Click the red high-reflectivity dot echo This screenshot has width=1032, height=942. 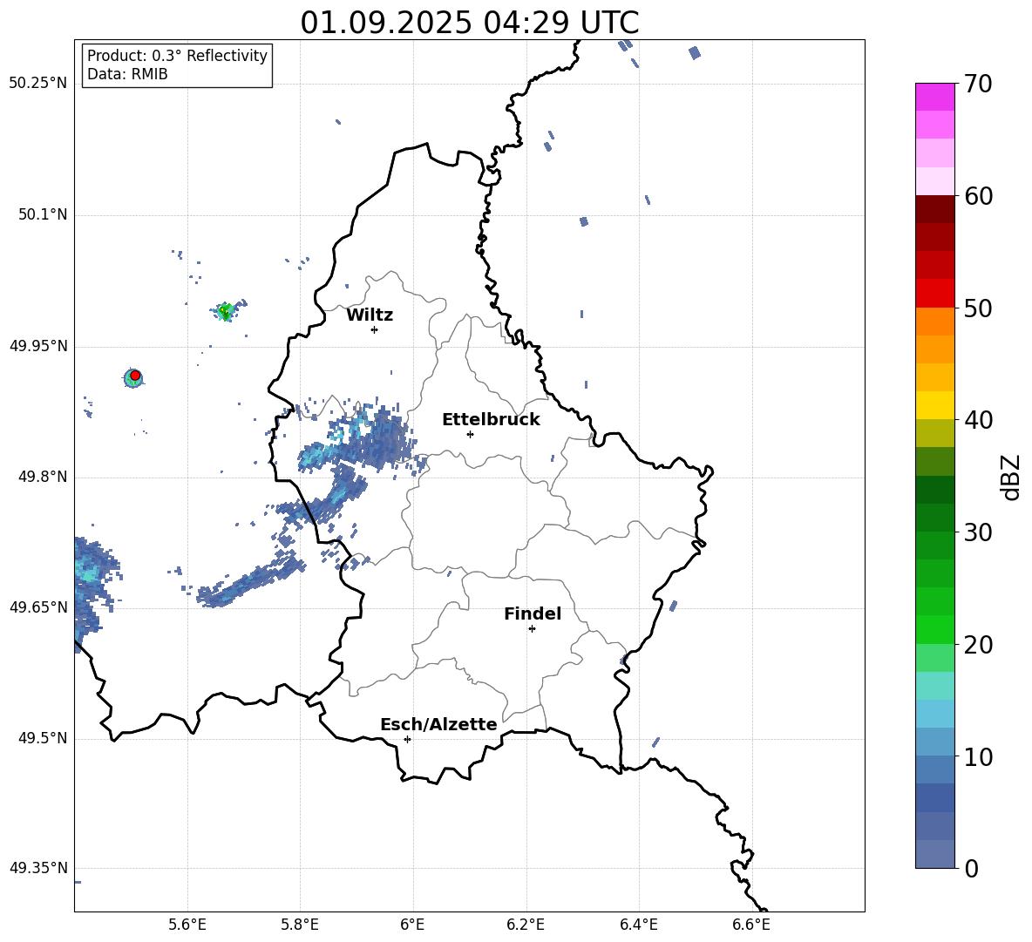coord(135,376)
